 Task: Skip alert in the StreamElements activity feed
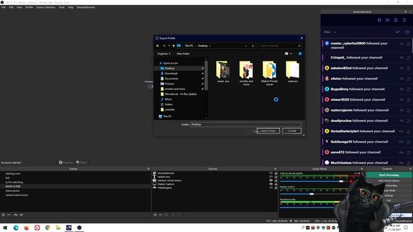coord(387,20)
